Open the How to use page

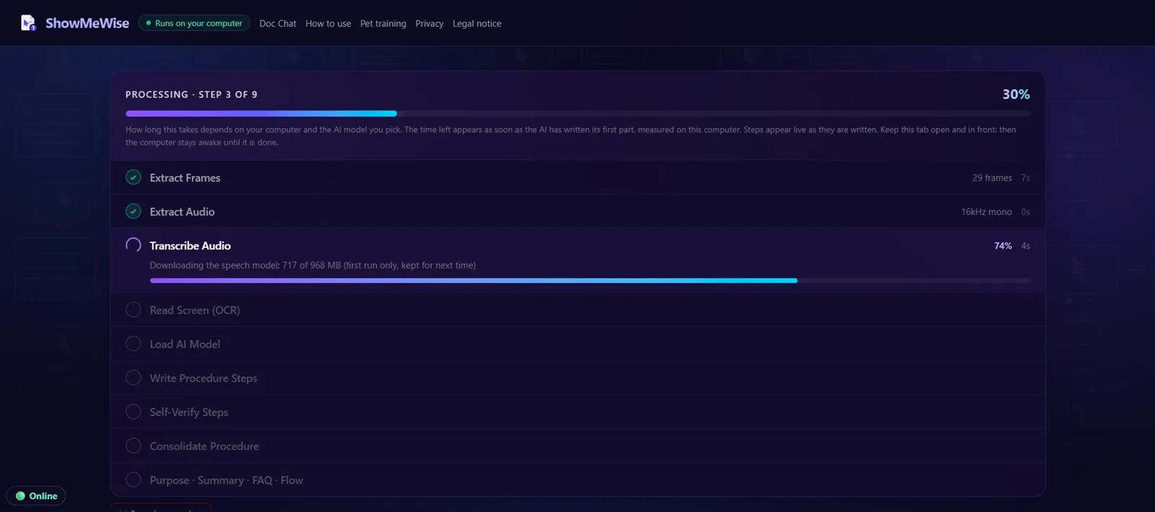click(328, 24)
